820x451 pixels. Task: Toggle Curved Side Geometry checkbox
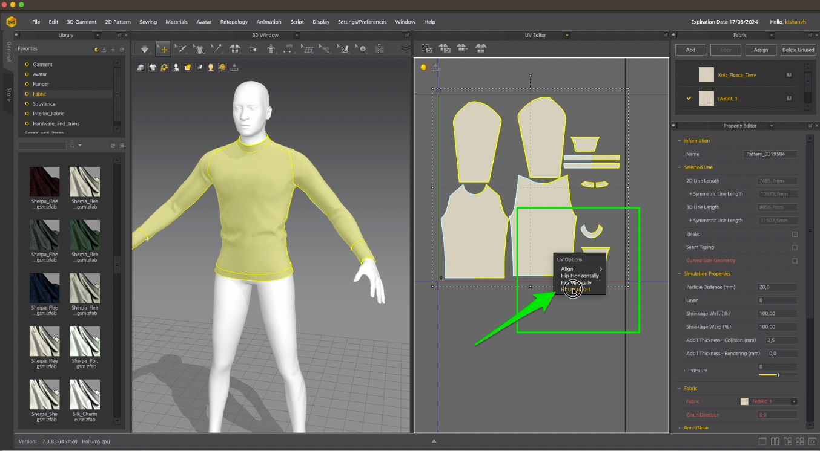click(795, 261)
